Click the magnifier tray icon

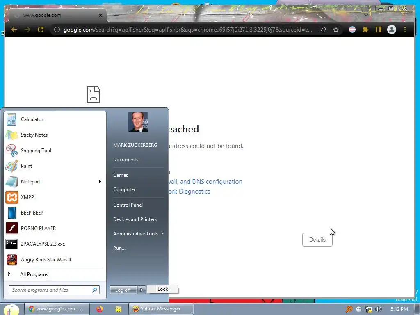(x=349, y=309)
